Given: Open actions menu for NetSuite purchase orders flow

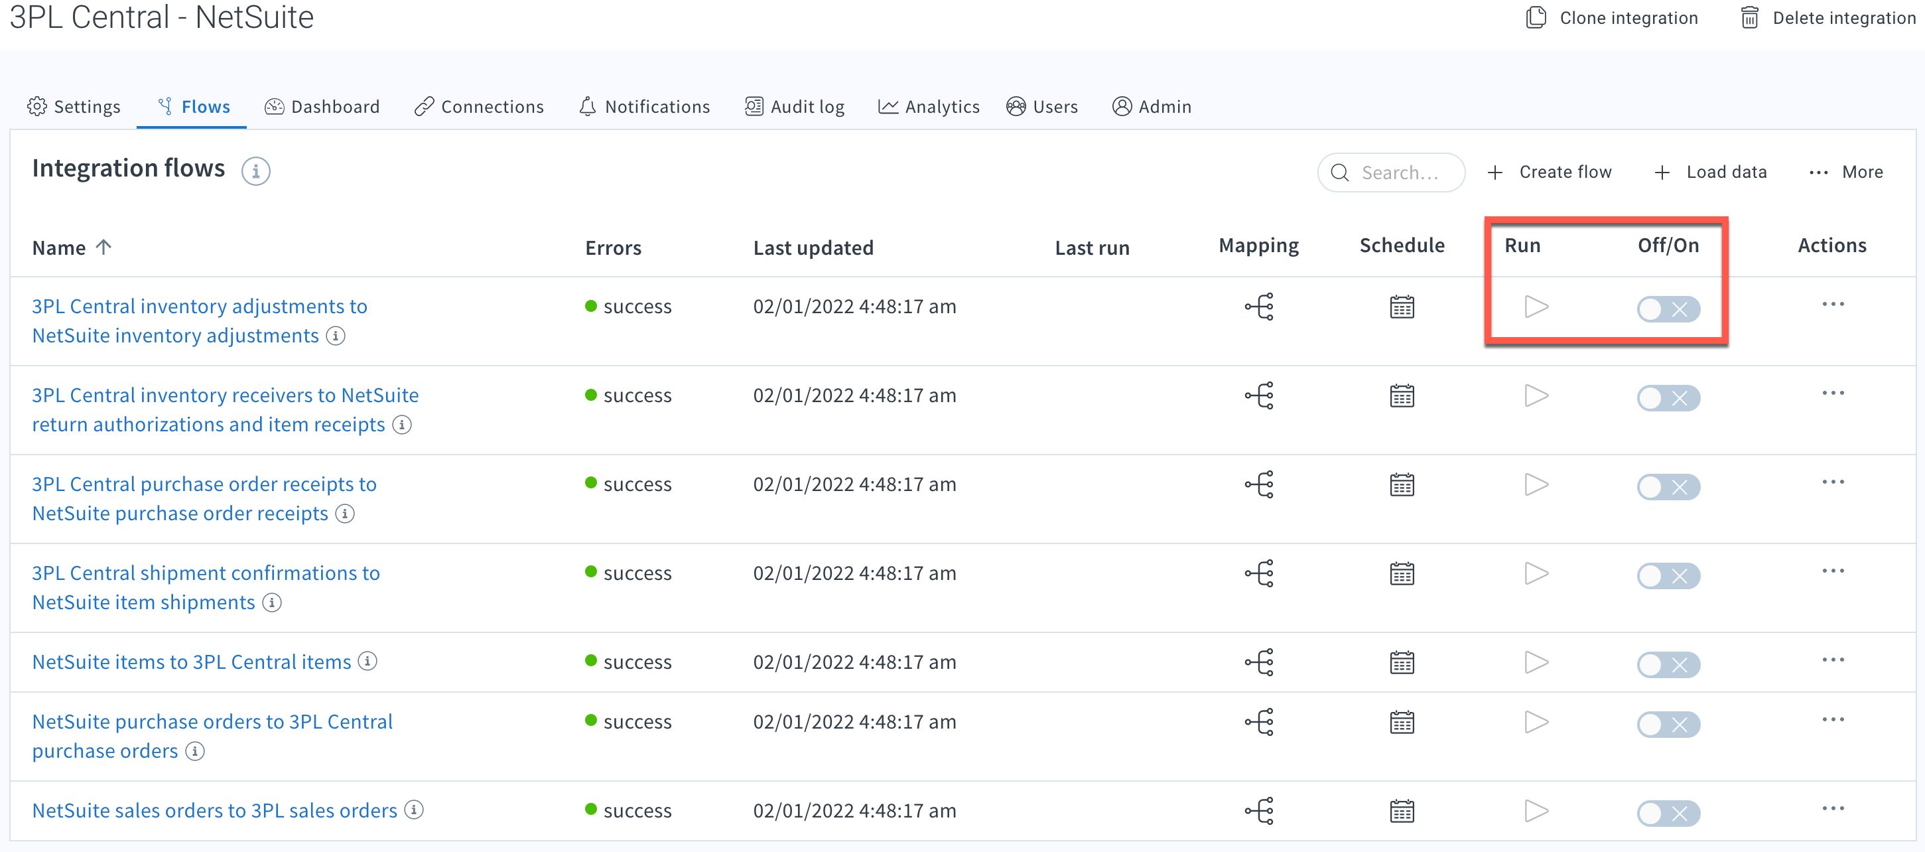Looking at the screenshot, I should (1832, 720).
